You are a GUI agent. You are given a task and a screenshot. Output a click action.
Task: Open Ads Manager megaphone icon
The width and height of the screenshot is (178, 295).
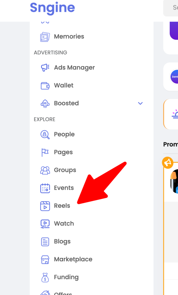click(45, 67)
